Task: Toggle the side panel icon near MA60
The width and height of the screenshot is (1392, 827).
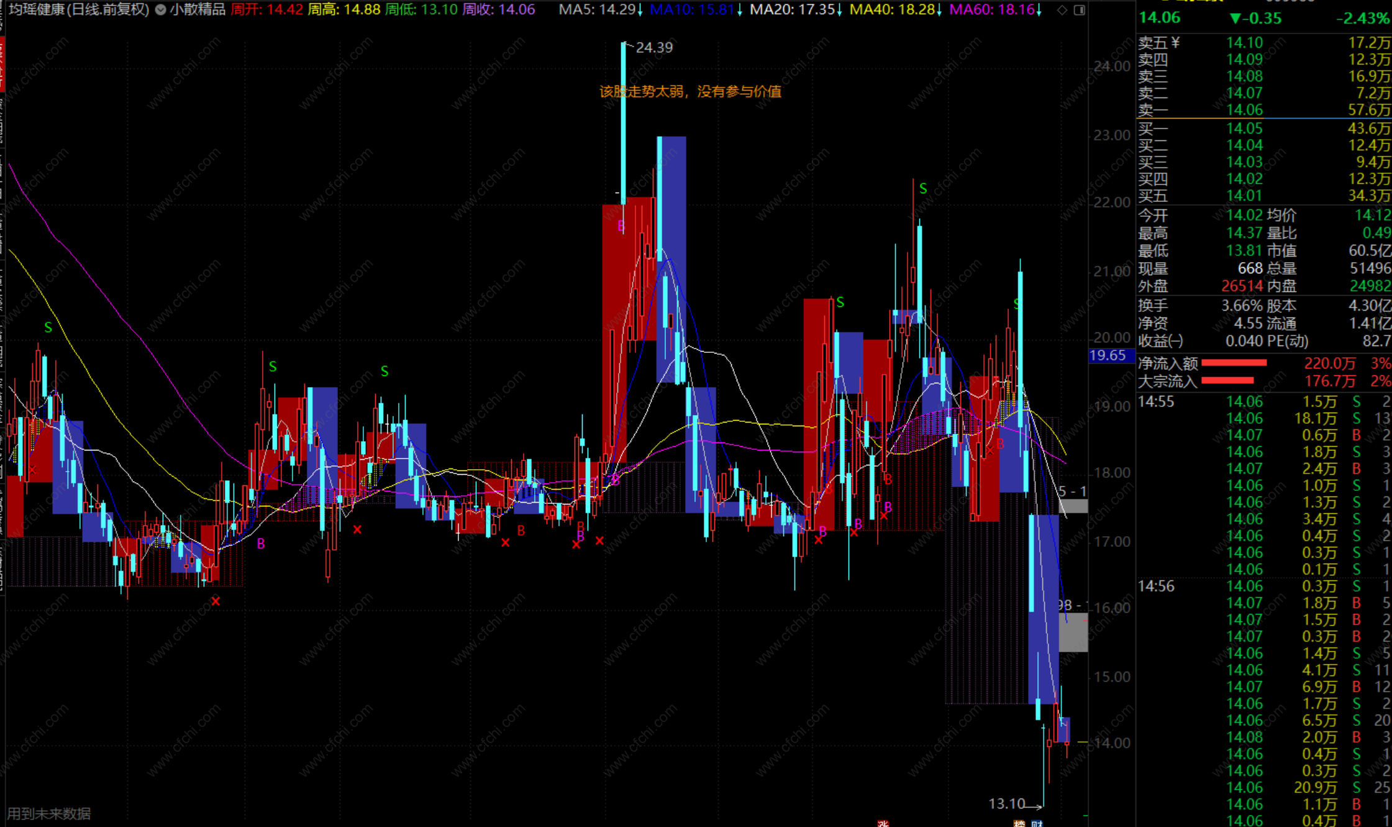Action: [1080, 10]
